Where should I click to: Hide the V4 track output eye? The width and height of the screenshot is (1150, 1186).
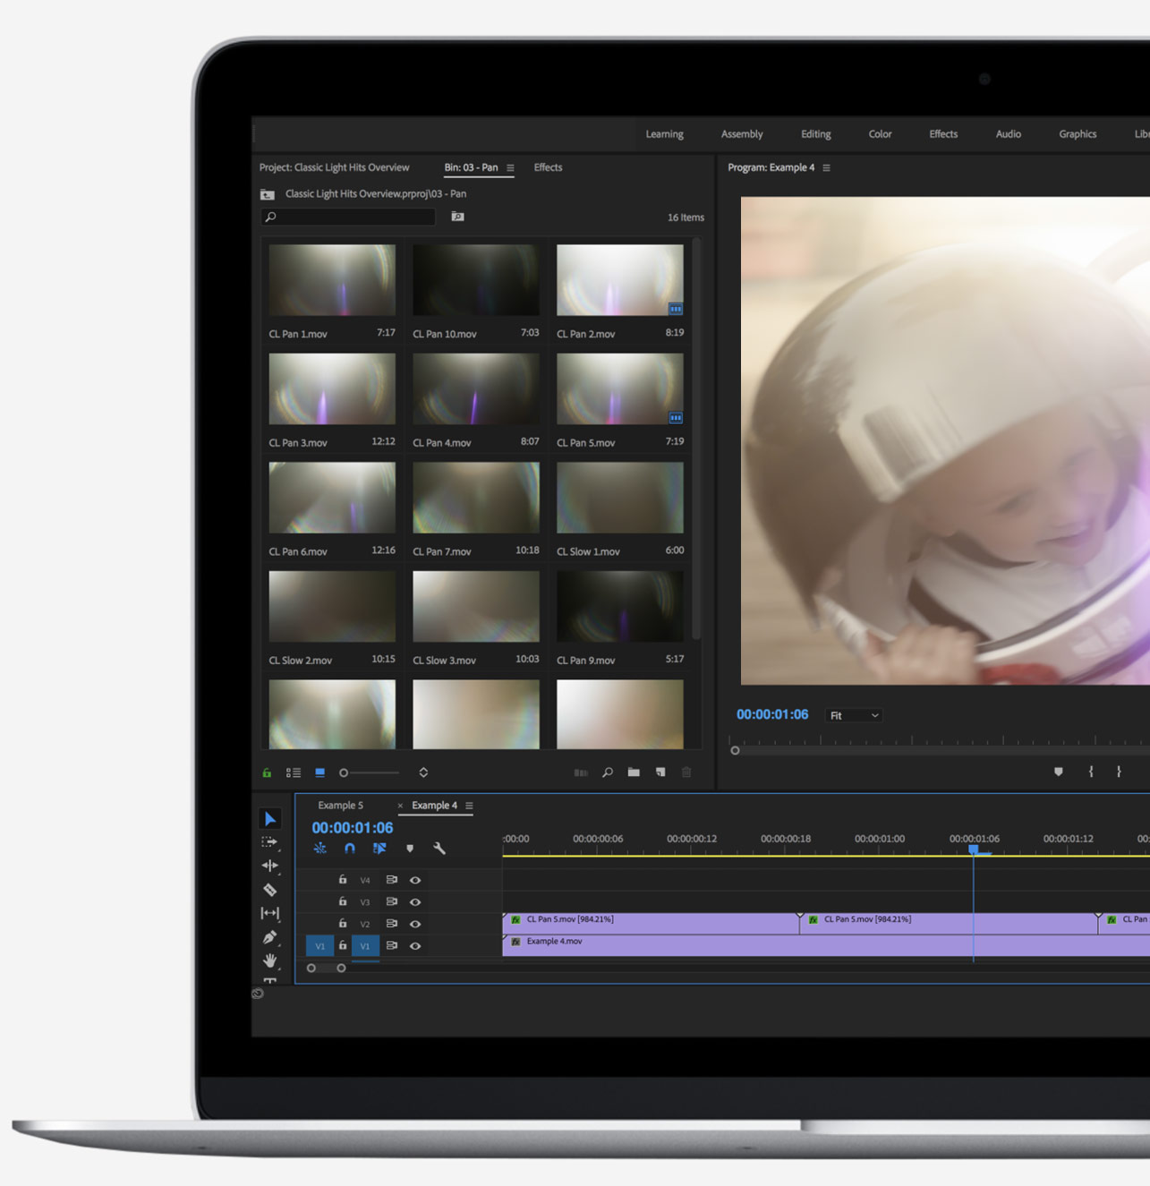tap(415, 881)
